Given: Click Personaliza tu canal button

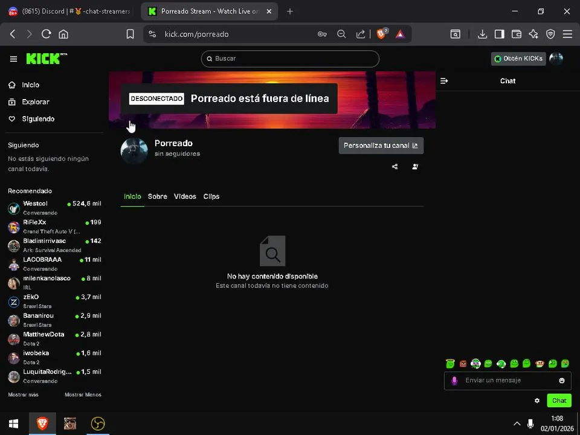Looking at the screenshot, I should coord(381,146).
